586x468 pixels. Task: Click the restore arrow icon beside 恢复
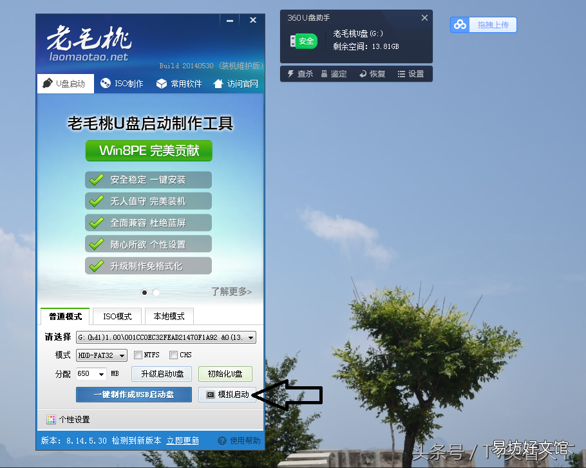coord(363,74)
